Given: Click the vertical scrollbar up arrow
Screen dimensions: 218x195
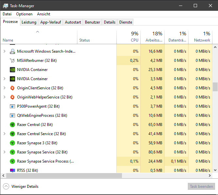Looking at the screenshot, I should [215, 47].
